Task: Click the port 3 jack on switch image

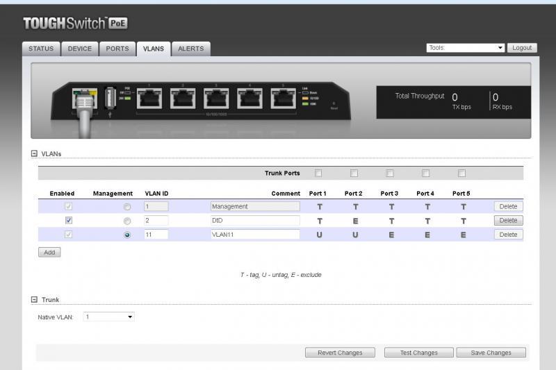Action: tap(216, 99)
